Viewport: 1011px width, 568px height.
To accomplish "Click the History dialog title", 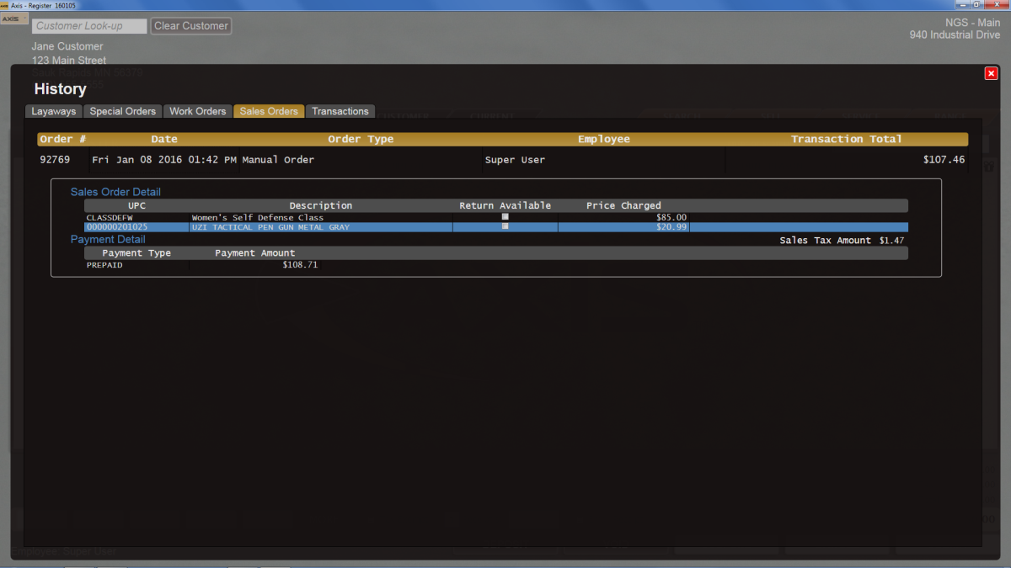I will coord(60,89).
